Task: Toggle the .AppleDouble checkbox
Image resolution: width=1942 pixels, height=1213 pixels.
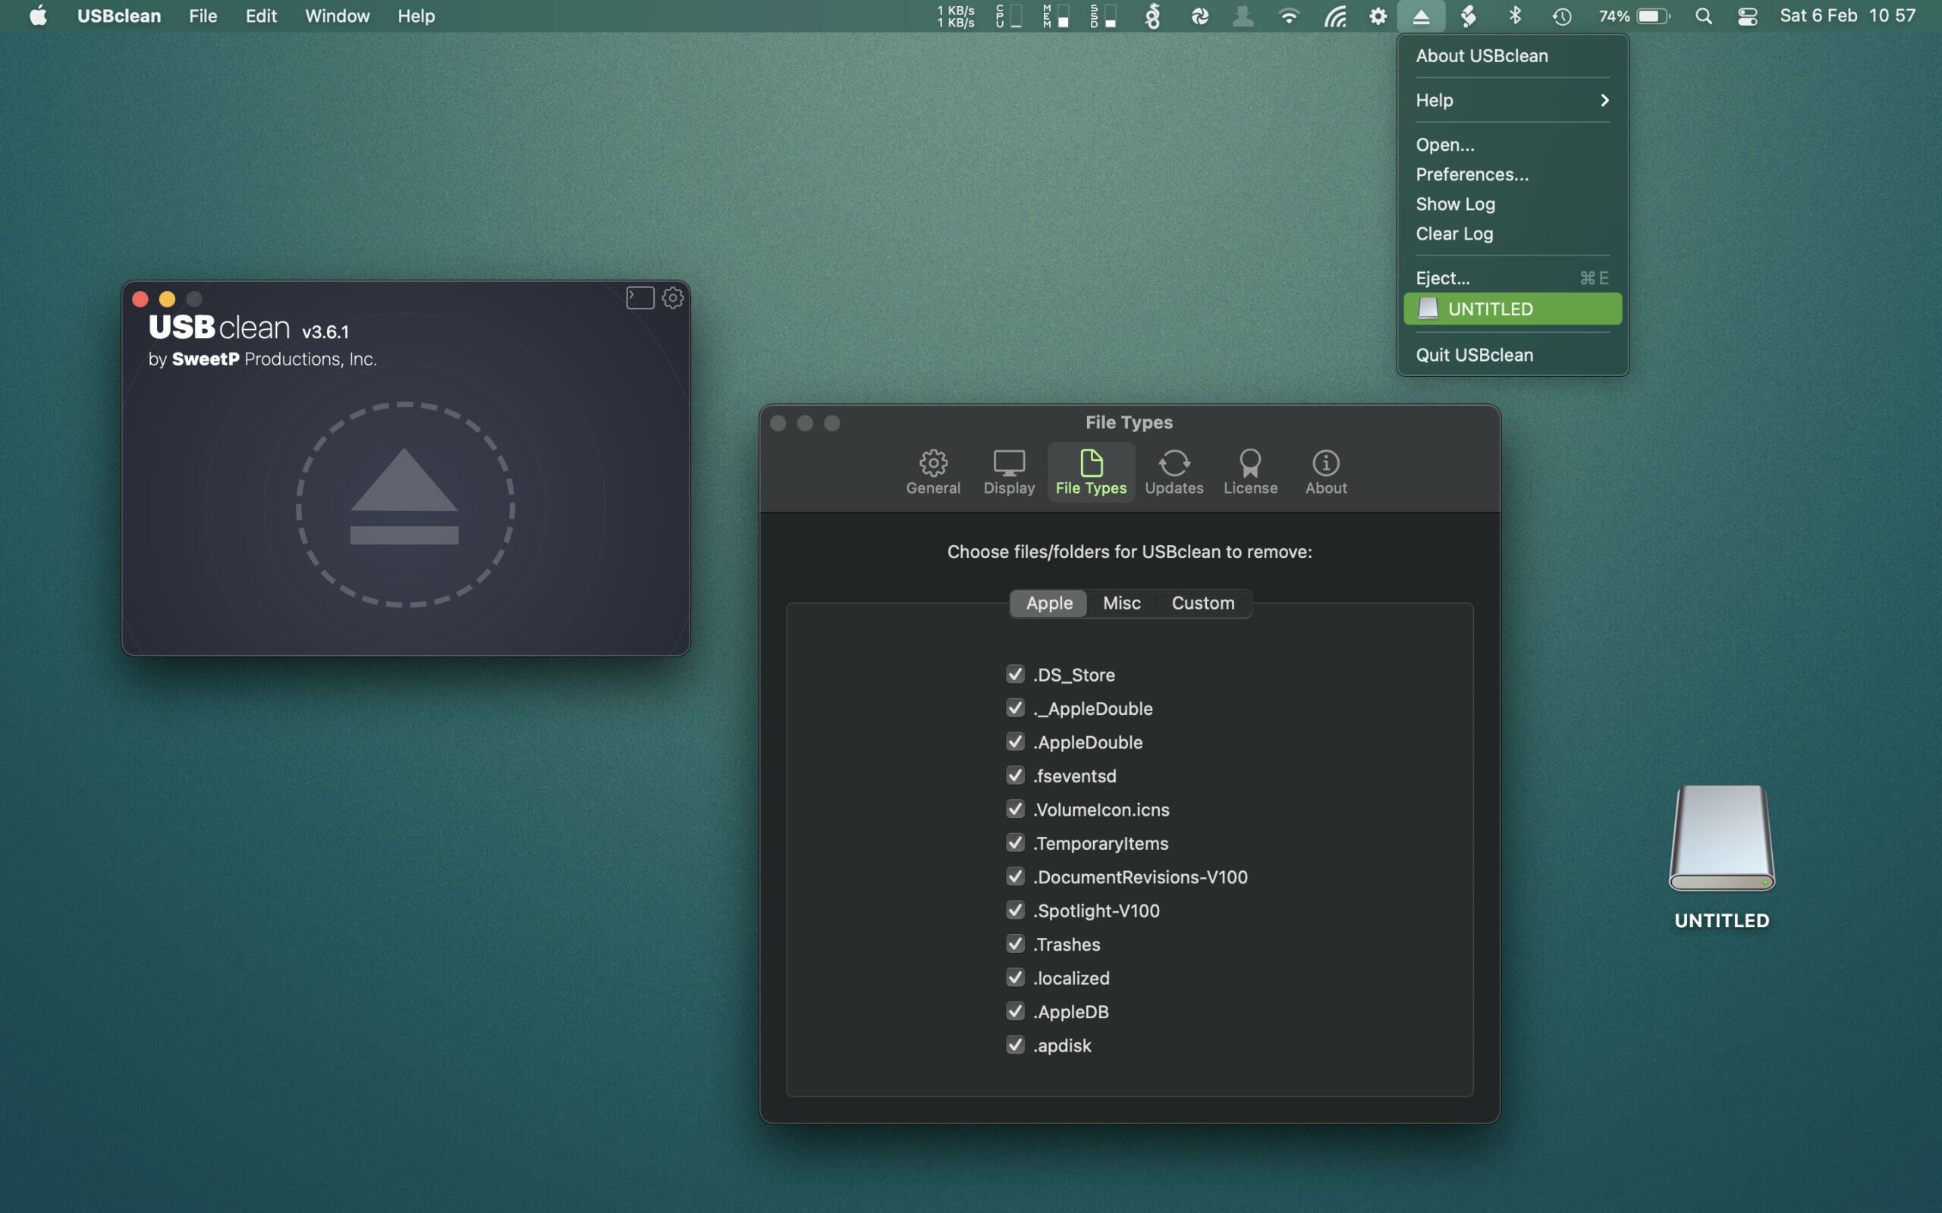Action: click(1015, 741)
